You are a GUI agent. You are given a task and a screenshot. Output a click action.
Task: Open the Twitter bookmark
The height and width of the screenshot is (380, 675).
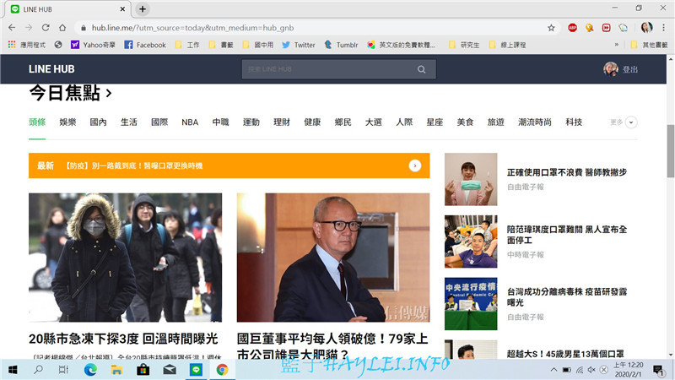click(x=299, y=45)
